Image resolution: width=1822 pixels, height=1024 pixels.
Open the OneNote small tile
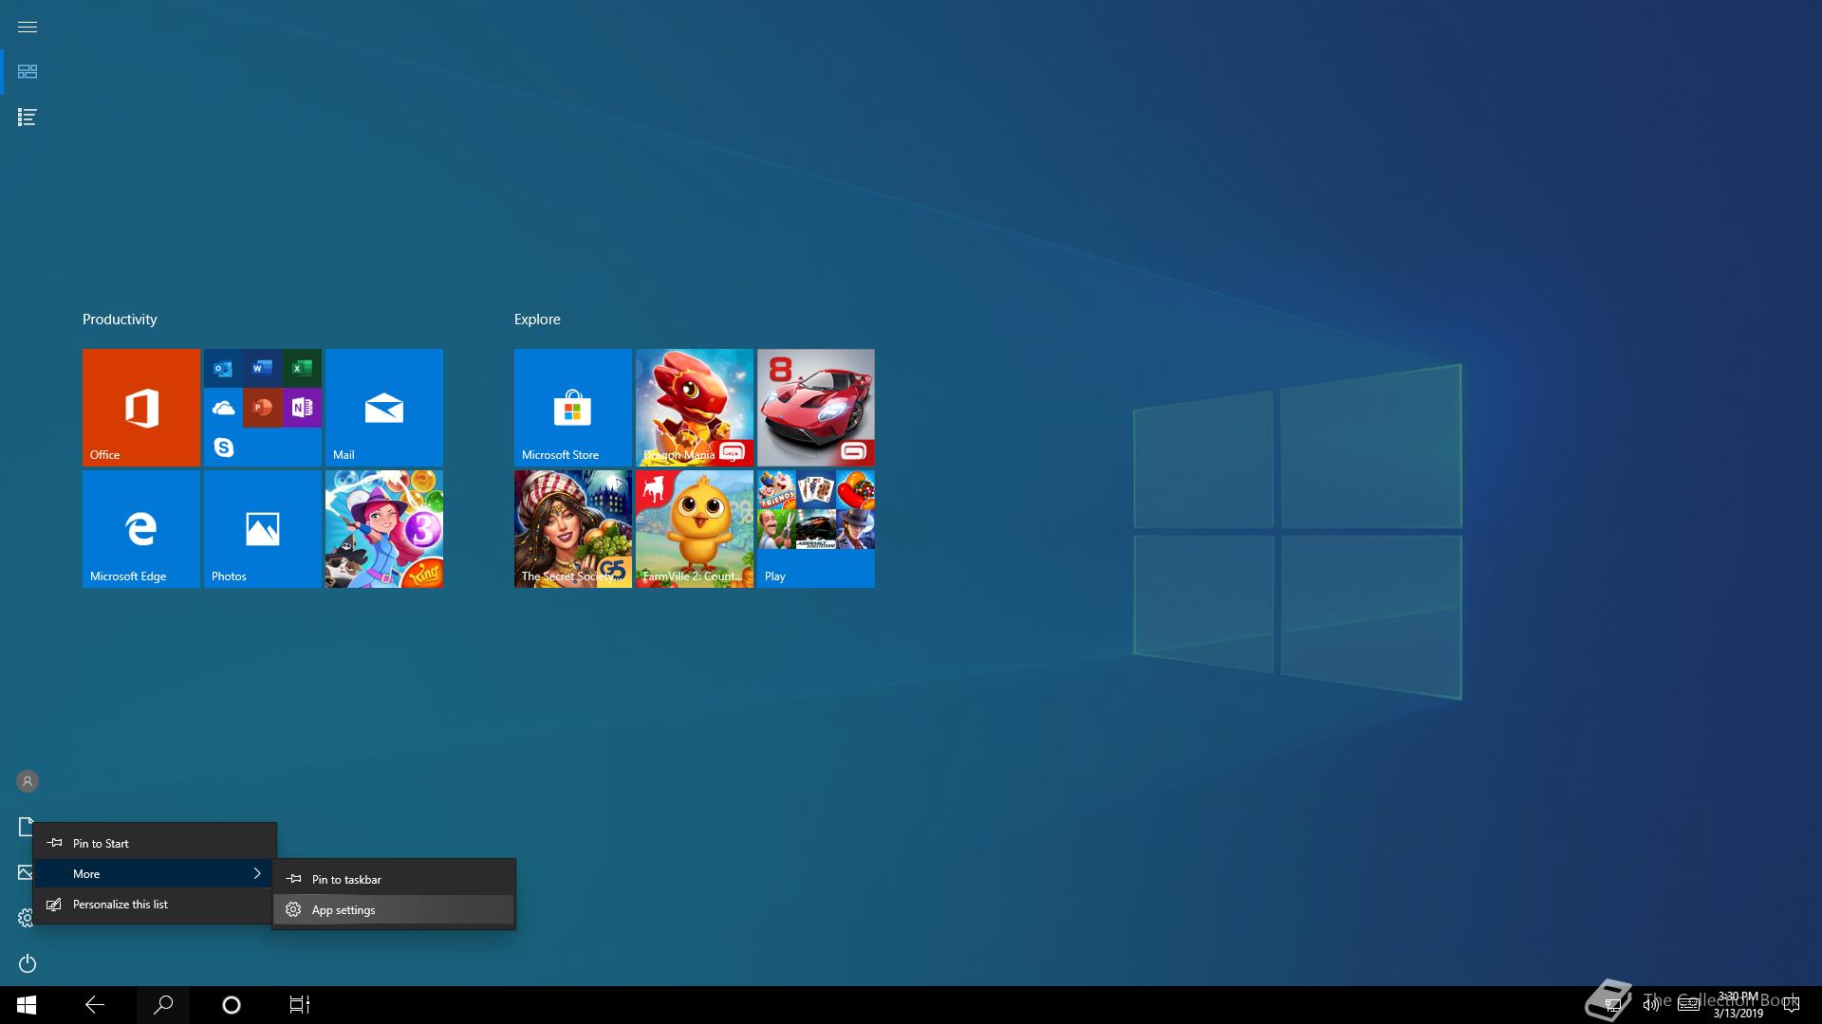303,408
